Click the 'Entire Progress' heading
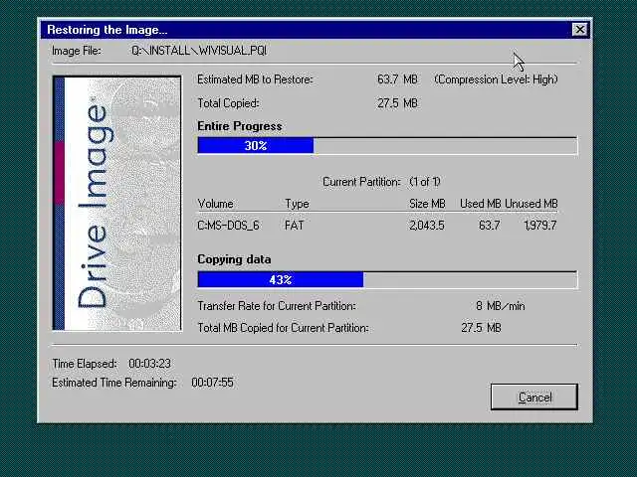Viewport: 637px width, 477px height. [240, 126]
